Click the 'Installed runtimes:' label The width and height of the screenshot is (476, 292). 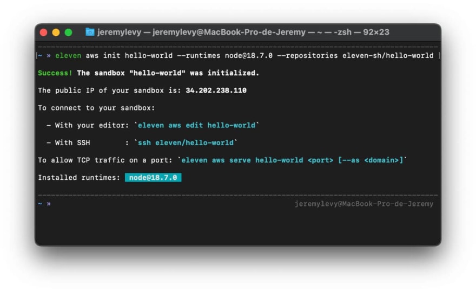79,178
